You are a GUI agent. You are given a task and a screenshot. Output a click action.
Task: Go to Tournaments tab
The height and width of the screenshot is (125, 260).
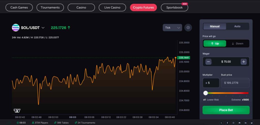pyautogui.click(x=50, y=7)
